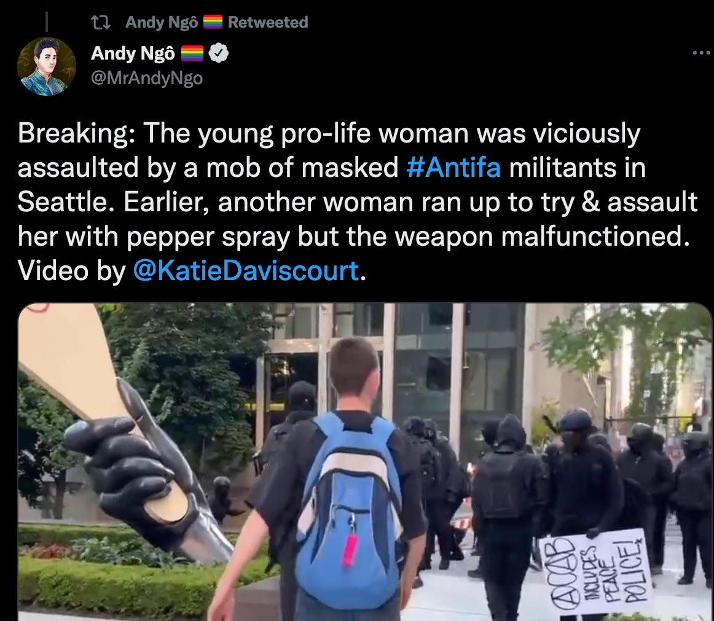Image resolution: width=714 pixels, height=621 pixels.
Task: Click the @MrAndyNgo handle
Action: [x=147, y=78]
